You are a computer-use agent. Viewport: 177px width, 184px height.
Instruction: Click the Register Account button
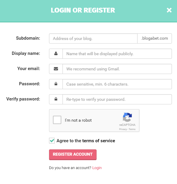point(73,155)
